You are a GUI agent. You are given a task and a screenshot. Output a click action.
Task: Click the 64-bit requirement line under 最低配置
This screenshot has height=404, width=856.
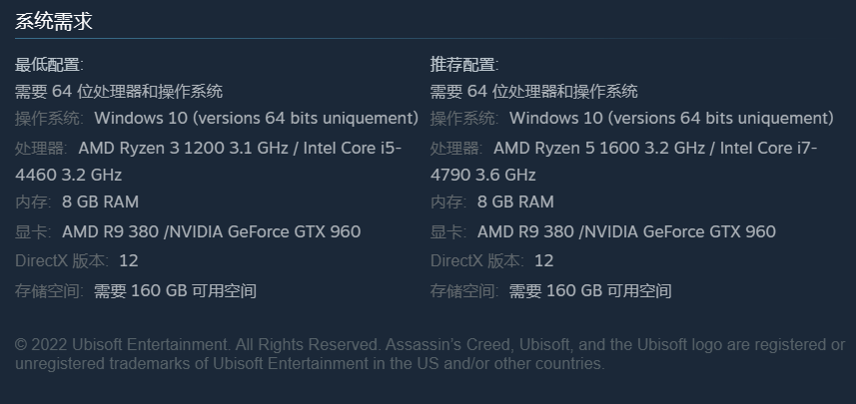(x=118, y=92)
